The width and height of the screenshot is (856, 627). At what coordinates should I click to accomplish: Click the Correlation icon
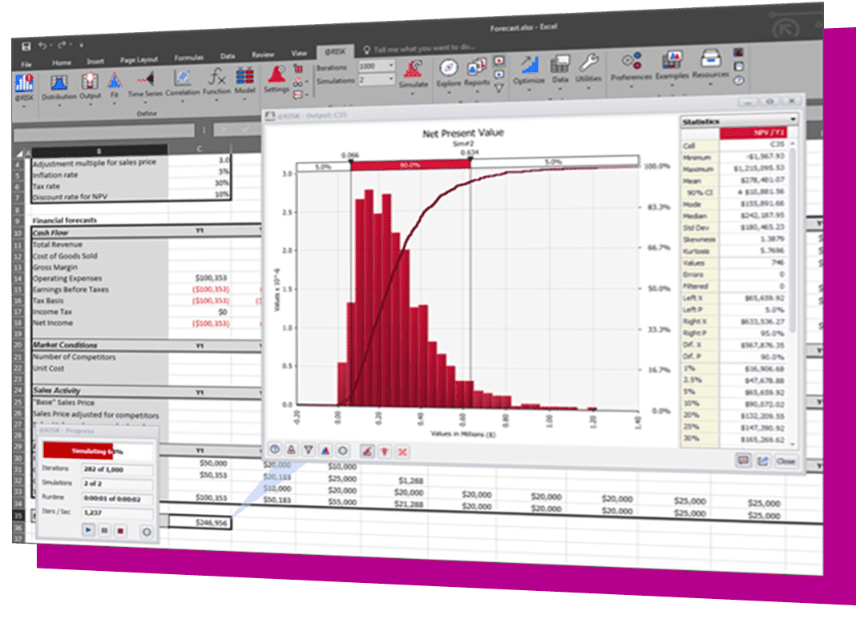(182, 78)
